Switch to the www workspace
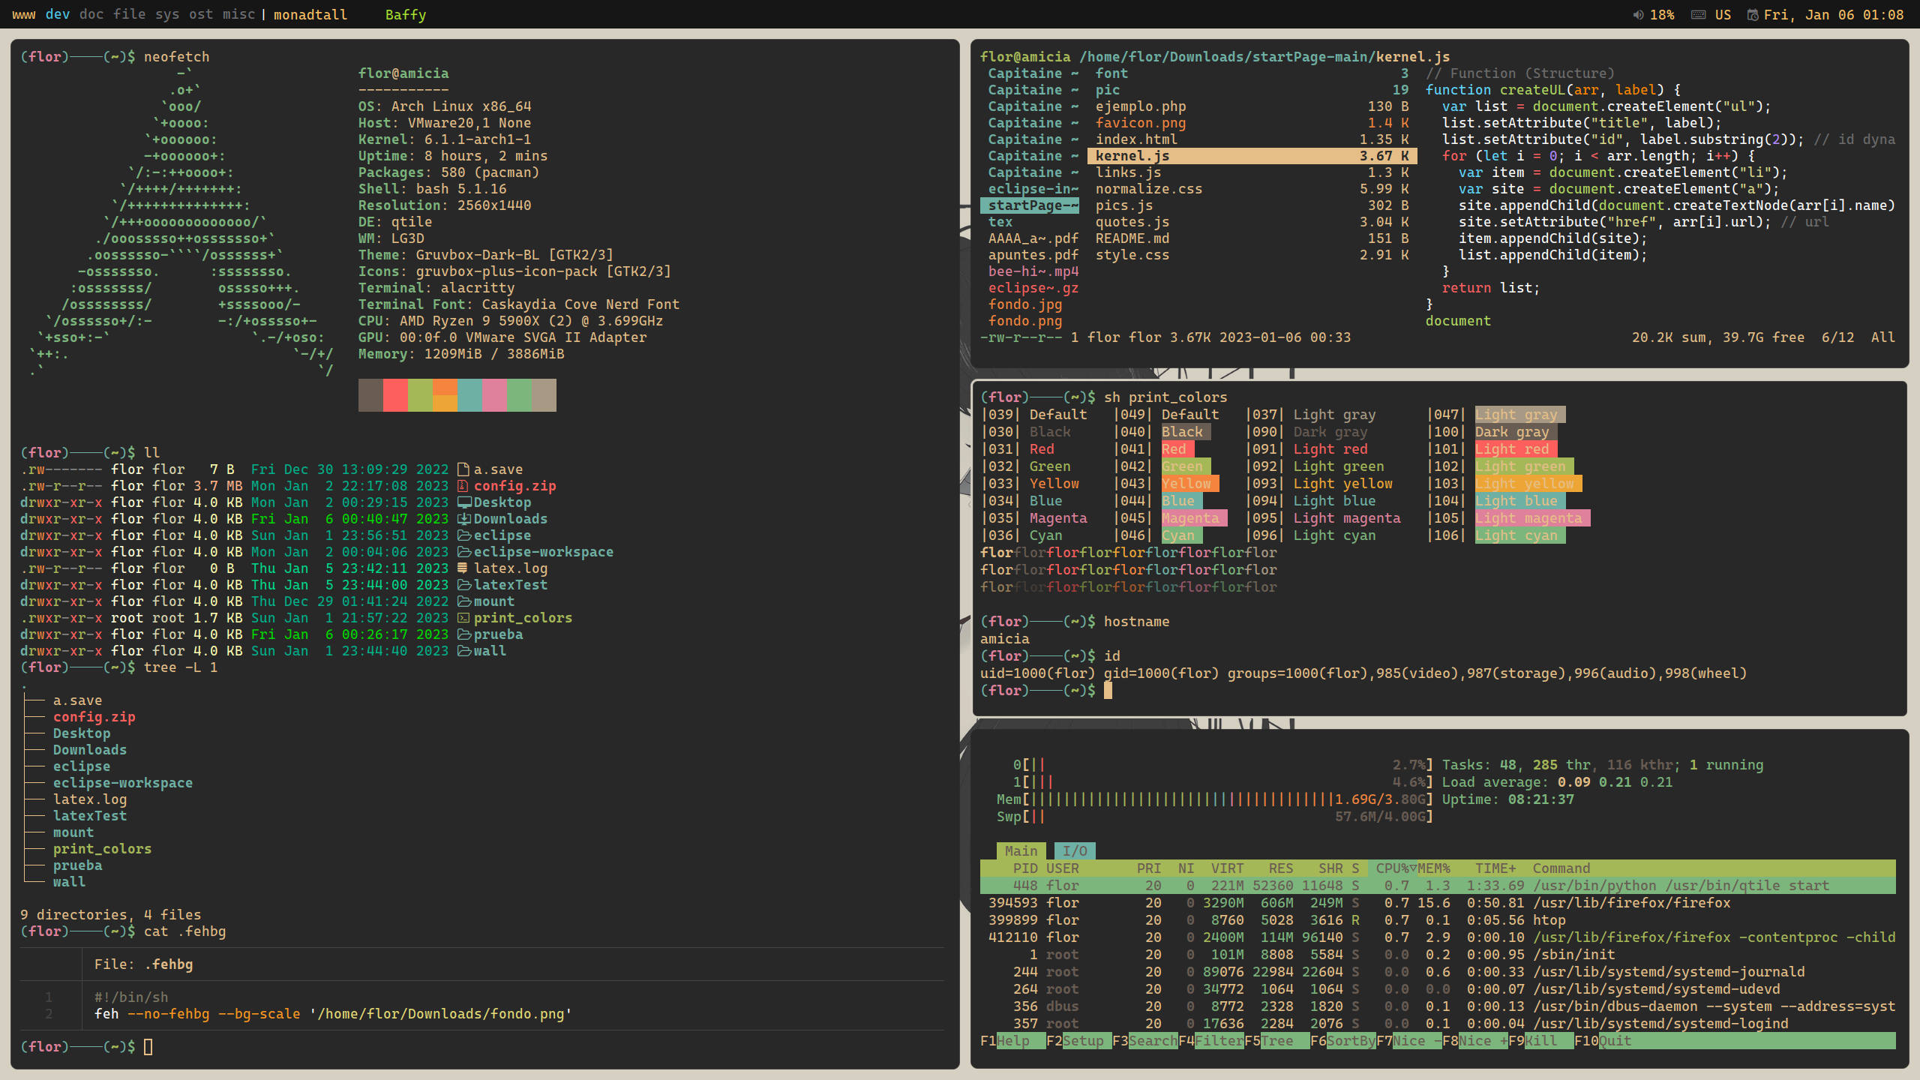Image resolution: width=1920 pixels, height=1080 pixels. pos(24,14)
